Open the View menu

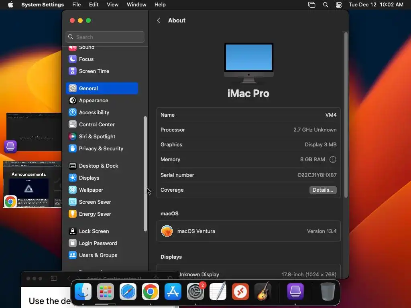click(113, 5)
